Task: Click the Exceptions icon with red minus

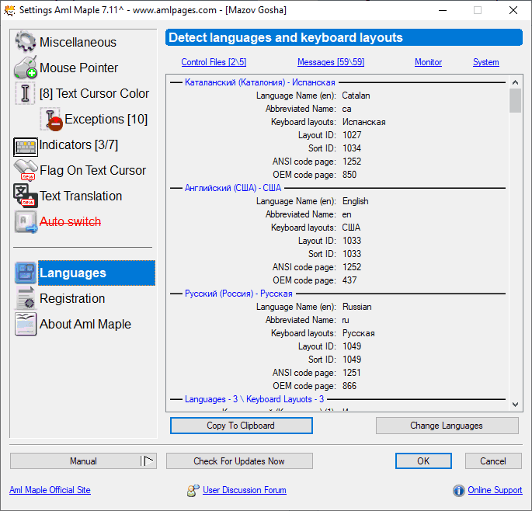Action: pos(51,119)
